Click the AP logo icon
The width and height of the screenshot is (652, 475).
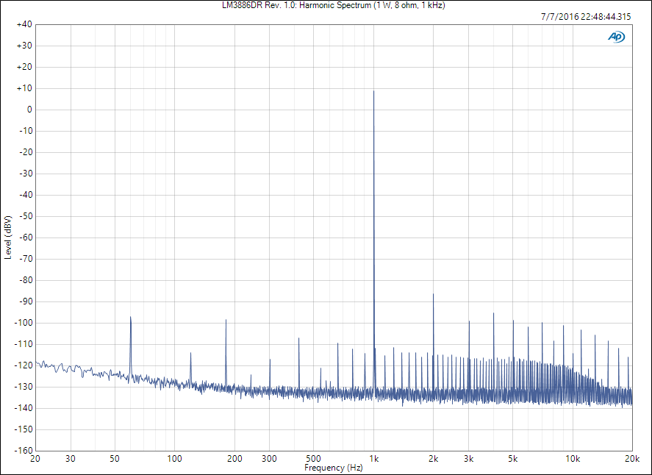pos(616,37)
